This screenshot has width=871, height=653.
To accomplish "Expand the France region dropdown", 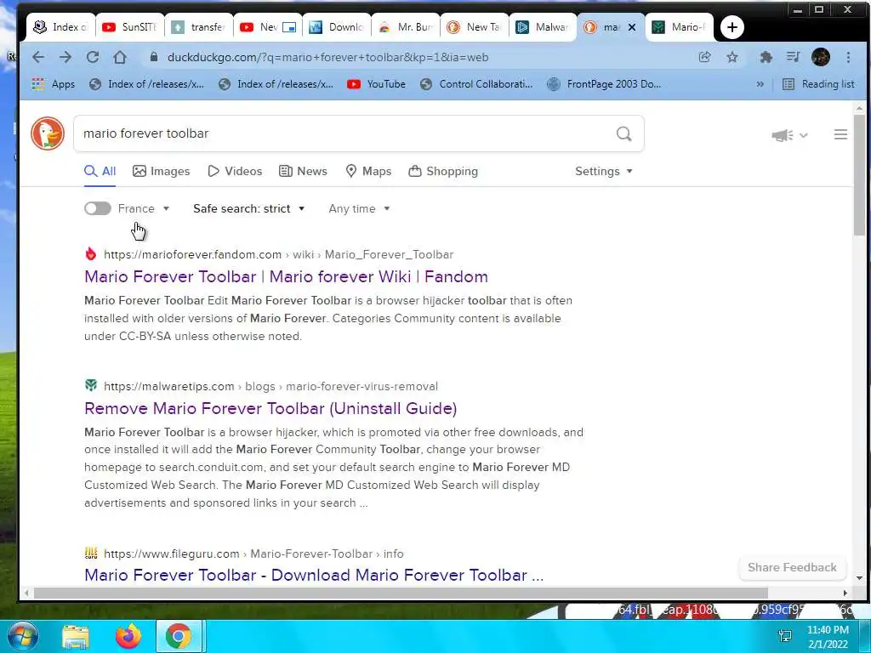I will (144, 209).
